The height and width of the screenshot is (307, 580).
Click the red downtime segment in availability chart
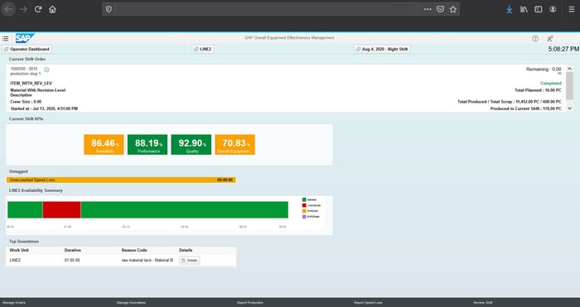point(62,209)
